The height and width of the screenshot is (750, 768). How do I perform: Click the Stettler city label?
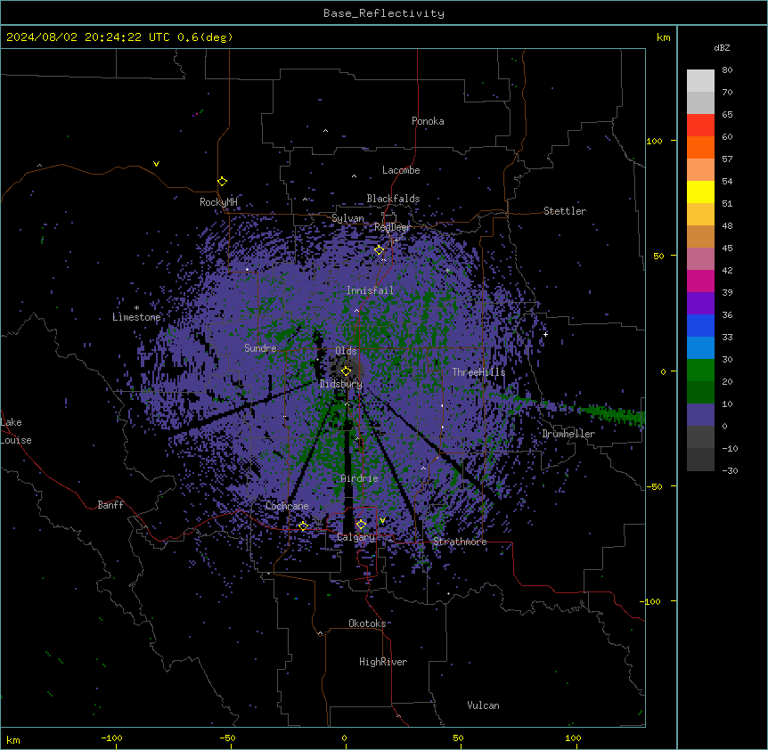pos(565,211)
